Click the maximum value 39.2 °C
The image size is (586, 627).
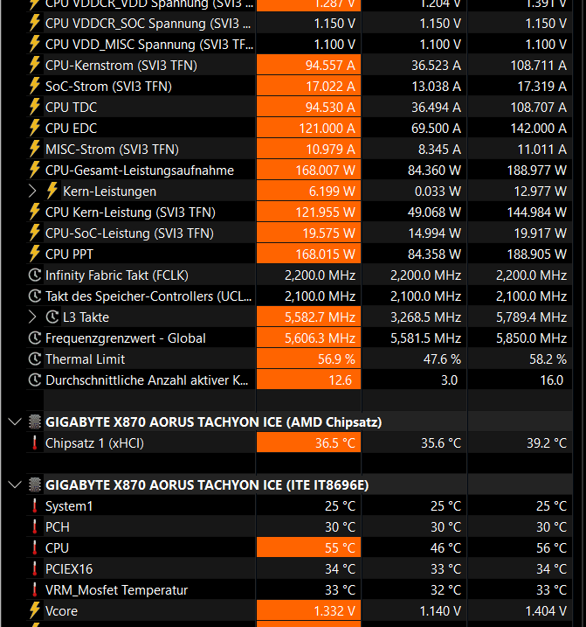[x=547, y=443]
